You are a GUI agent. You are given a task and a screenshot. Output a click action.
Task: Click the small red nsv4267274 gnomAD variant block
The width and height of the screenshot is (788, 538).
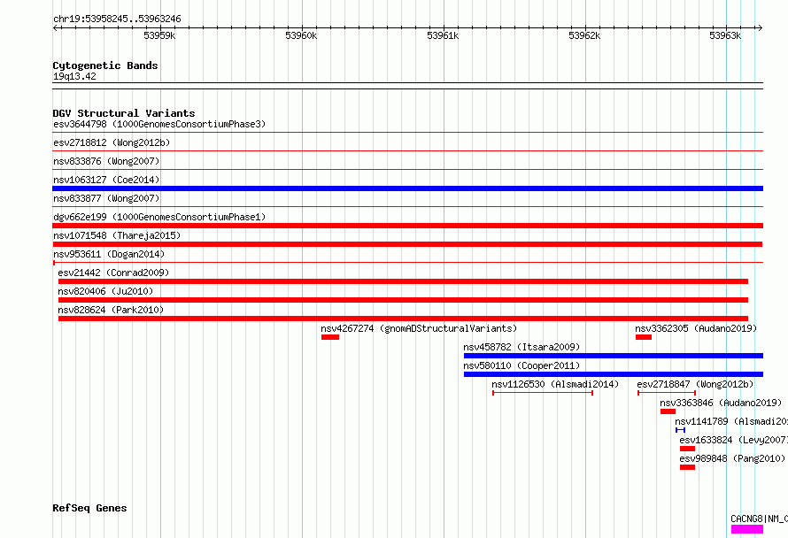point(330,337)
